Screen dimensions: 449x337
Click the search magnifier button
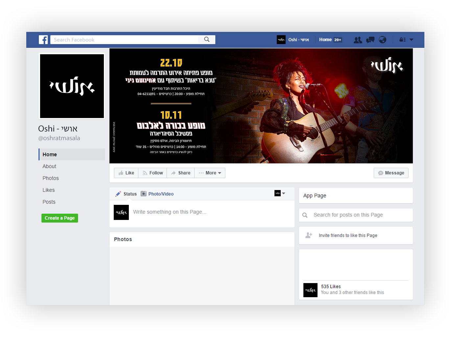coord(207,39)
